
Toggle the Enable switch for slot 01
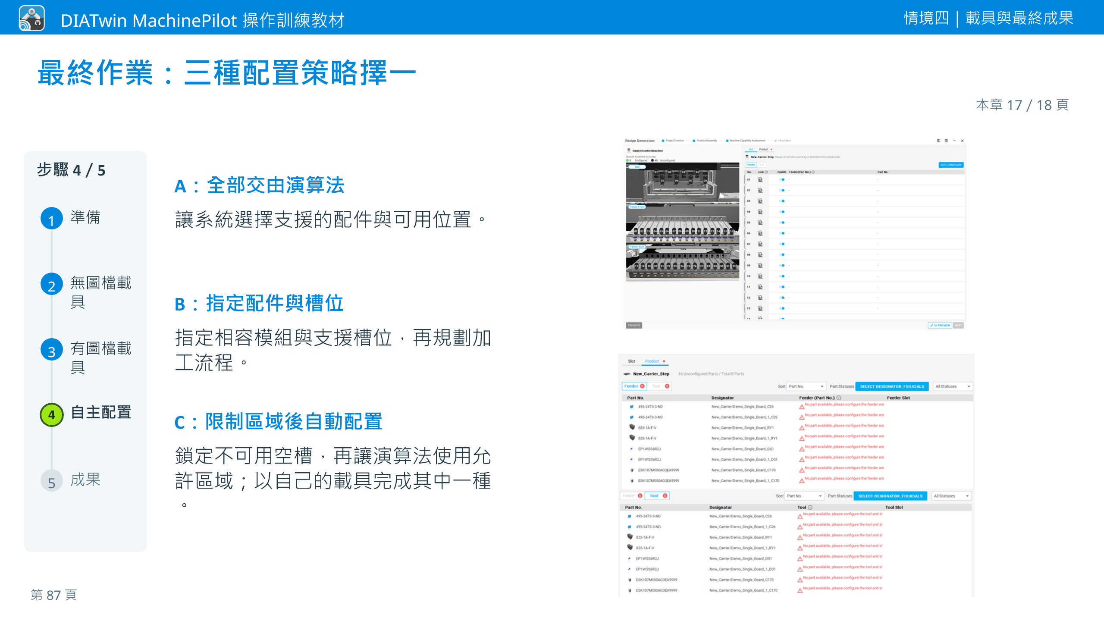click(782, 180)
